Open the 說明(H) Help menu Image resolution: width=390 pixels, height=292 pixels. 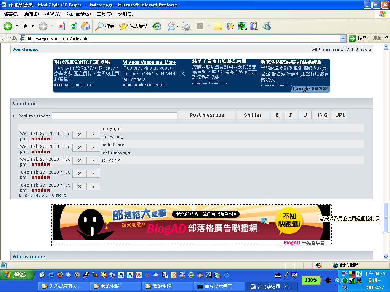click(x=125, y=14)
